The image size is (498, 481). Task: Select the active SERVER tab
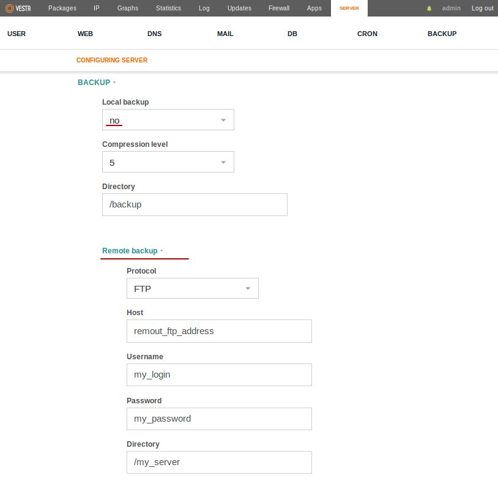click(x=349, y=8)
